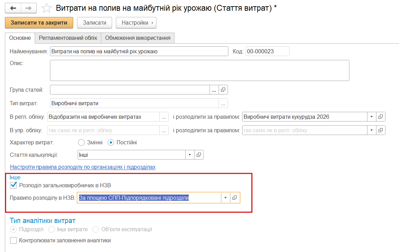Open link Настроїти правила розподілу по організаціях

[x=83, y=167]
